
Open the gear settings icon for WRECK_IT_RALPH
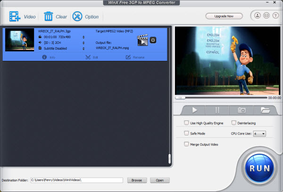[153, 40]
